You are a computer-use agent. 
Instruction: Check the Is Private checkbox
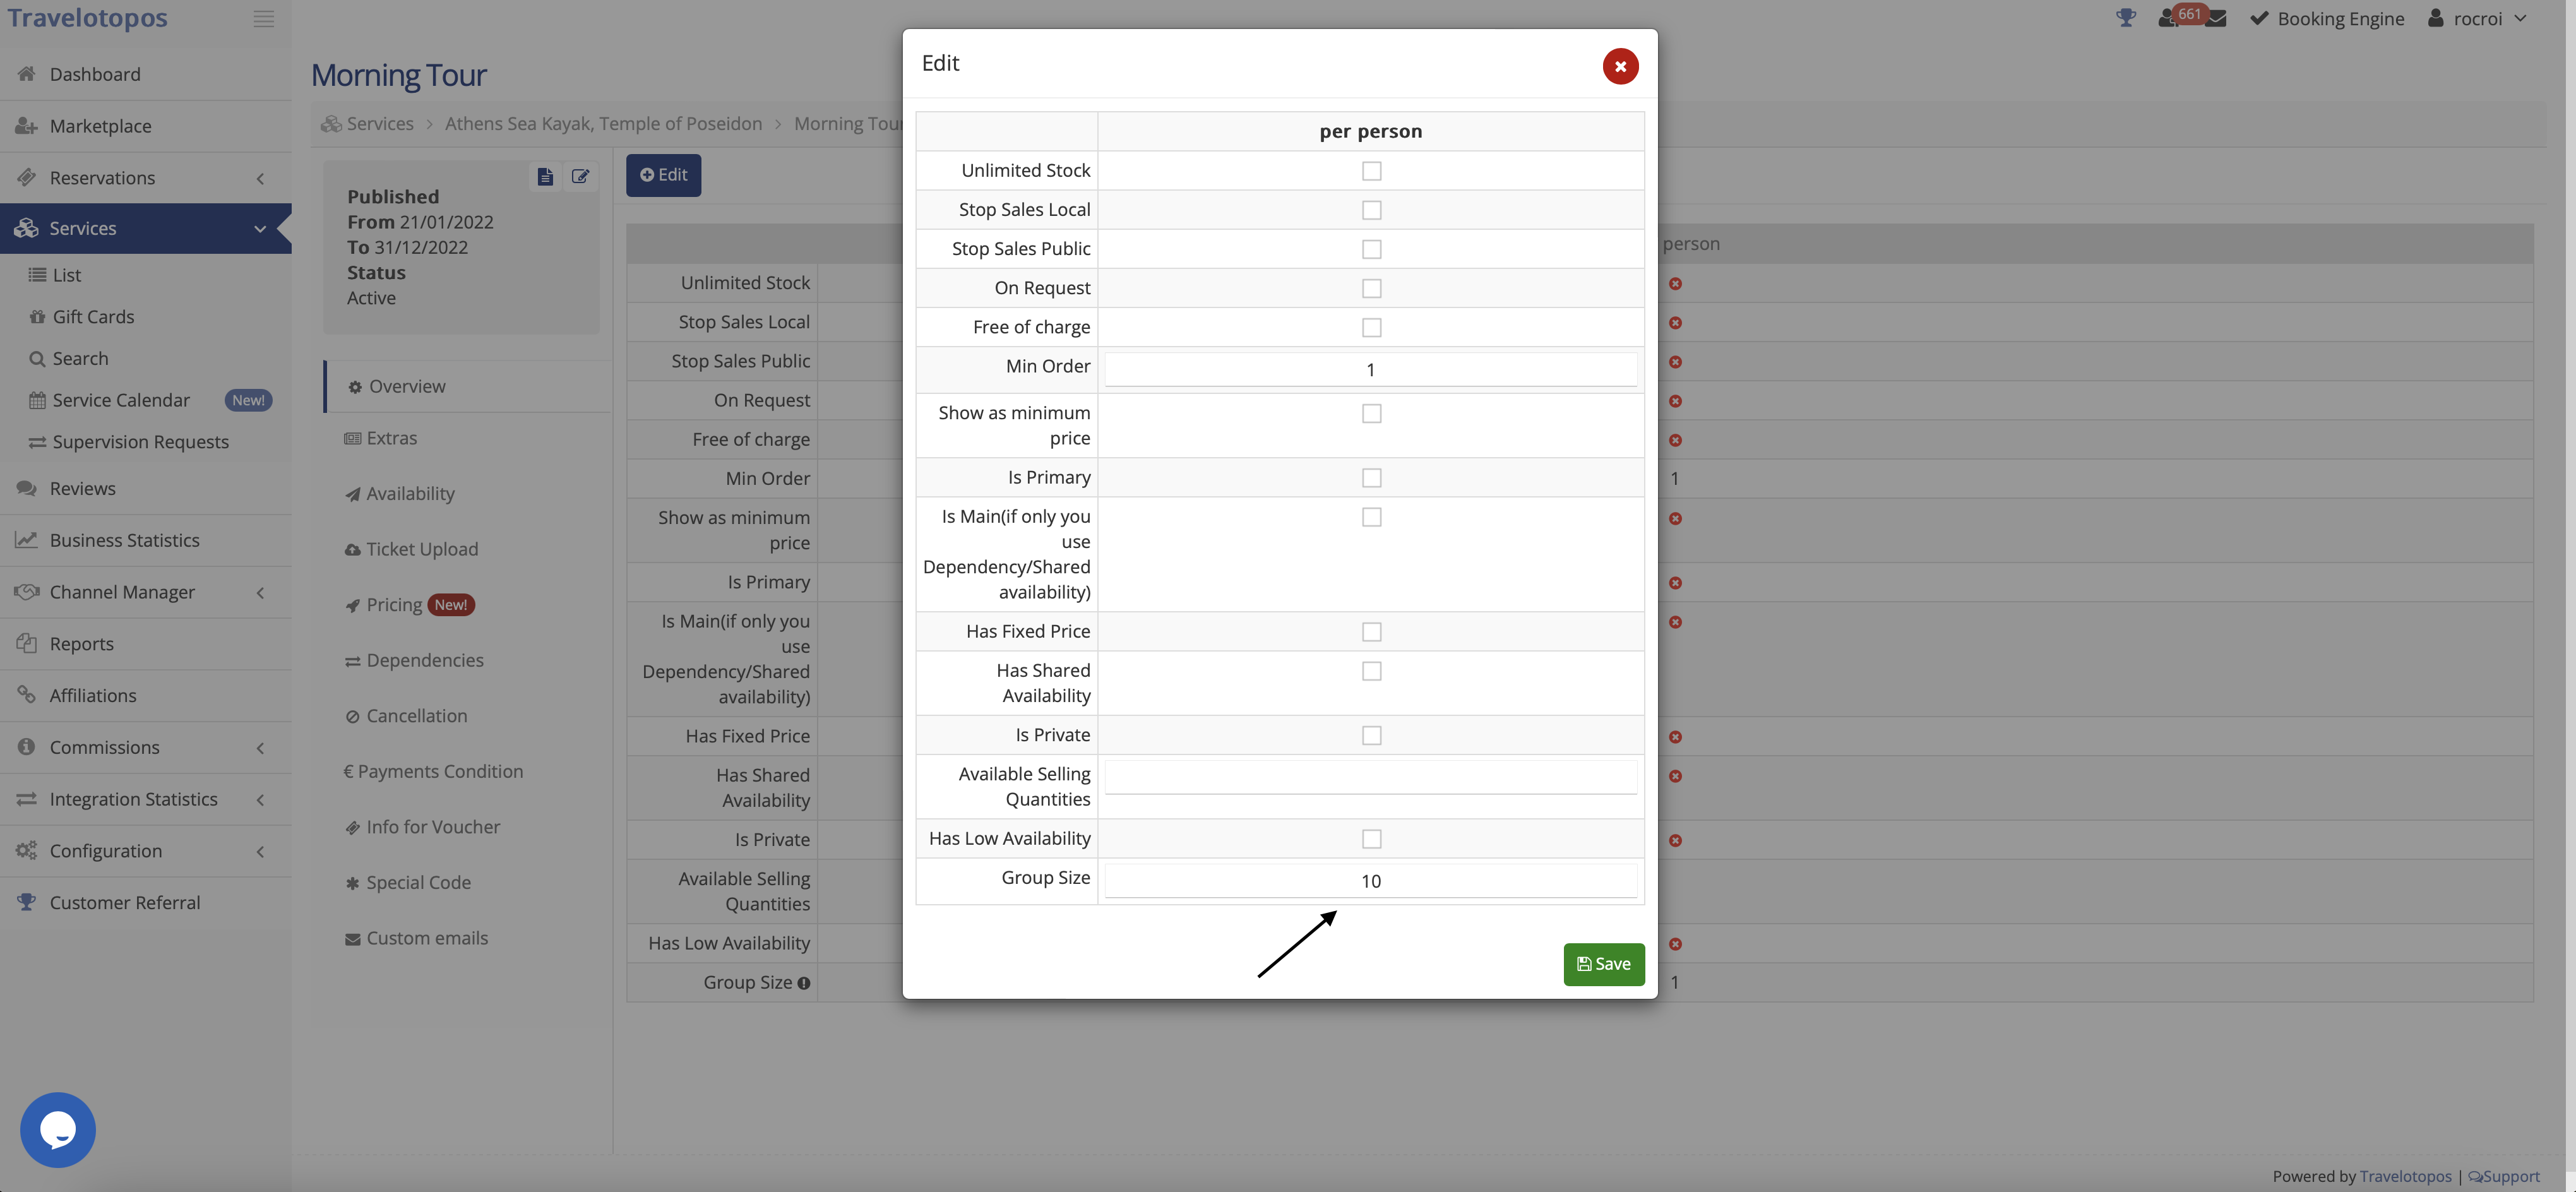[x=1371, y=736]
